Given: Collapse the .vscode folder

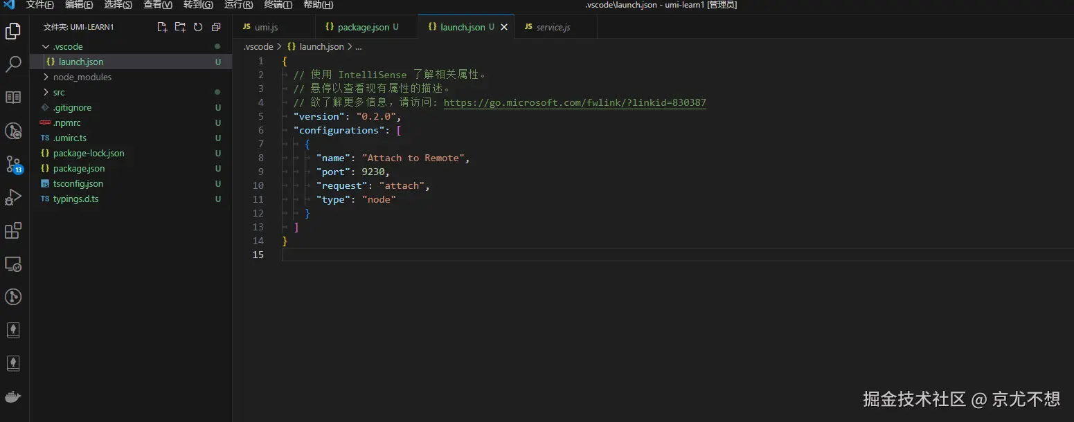Looking at the screenshot, I should pyautogui.click(x=46, y=46).
